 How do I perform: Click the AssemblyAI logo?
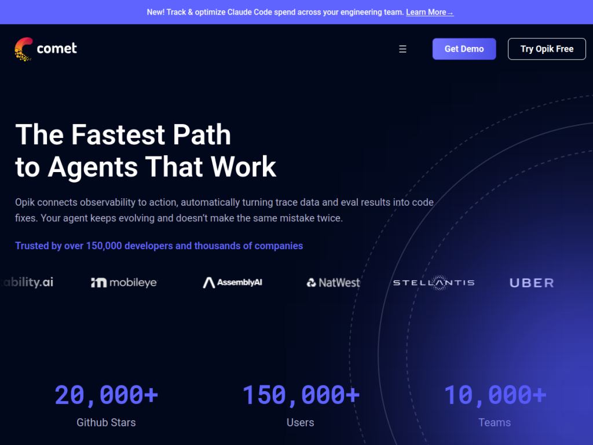(232, 282)
